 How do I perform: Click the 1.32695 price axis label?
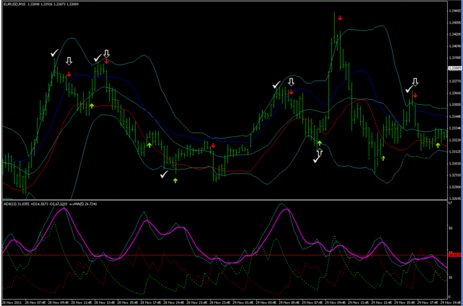tap(454, 198)
